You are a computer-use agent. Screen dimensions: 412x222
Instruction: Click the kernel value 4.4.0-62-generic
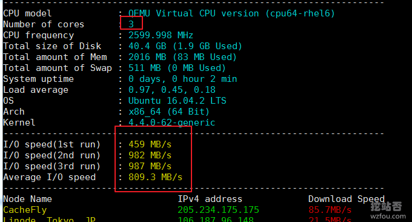pos(171,123)
